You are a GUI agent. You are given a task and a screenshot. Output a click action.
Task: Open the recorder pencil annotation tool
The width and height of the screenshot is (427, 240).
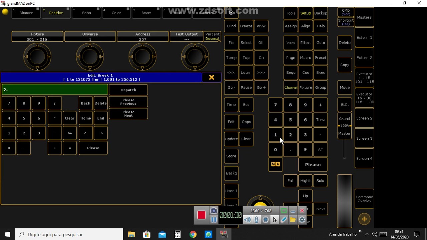tap(284, 220)
